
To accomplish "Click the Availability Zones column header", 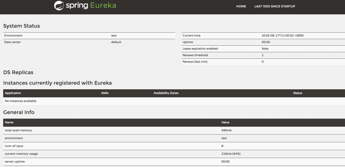I will click(166, 93).
